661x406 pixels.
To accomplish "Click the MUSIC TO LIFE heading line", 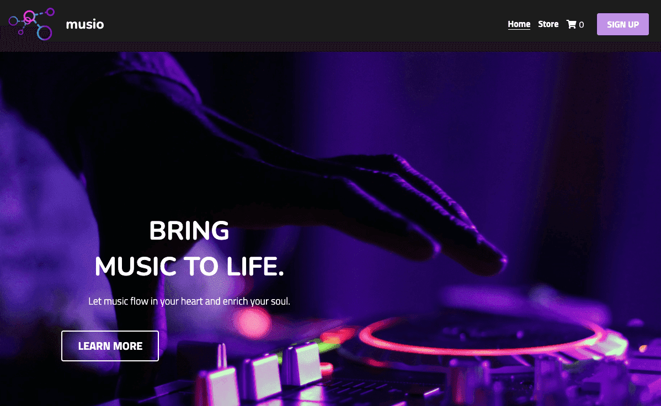I will [189, 266].
